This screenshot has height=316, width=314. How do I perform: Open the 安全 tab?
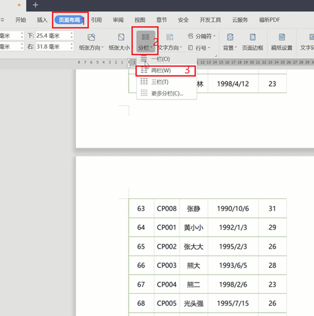(x=183, y=20)
